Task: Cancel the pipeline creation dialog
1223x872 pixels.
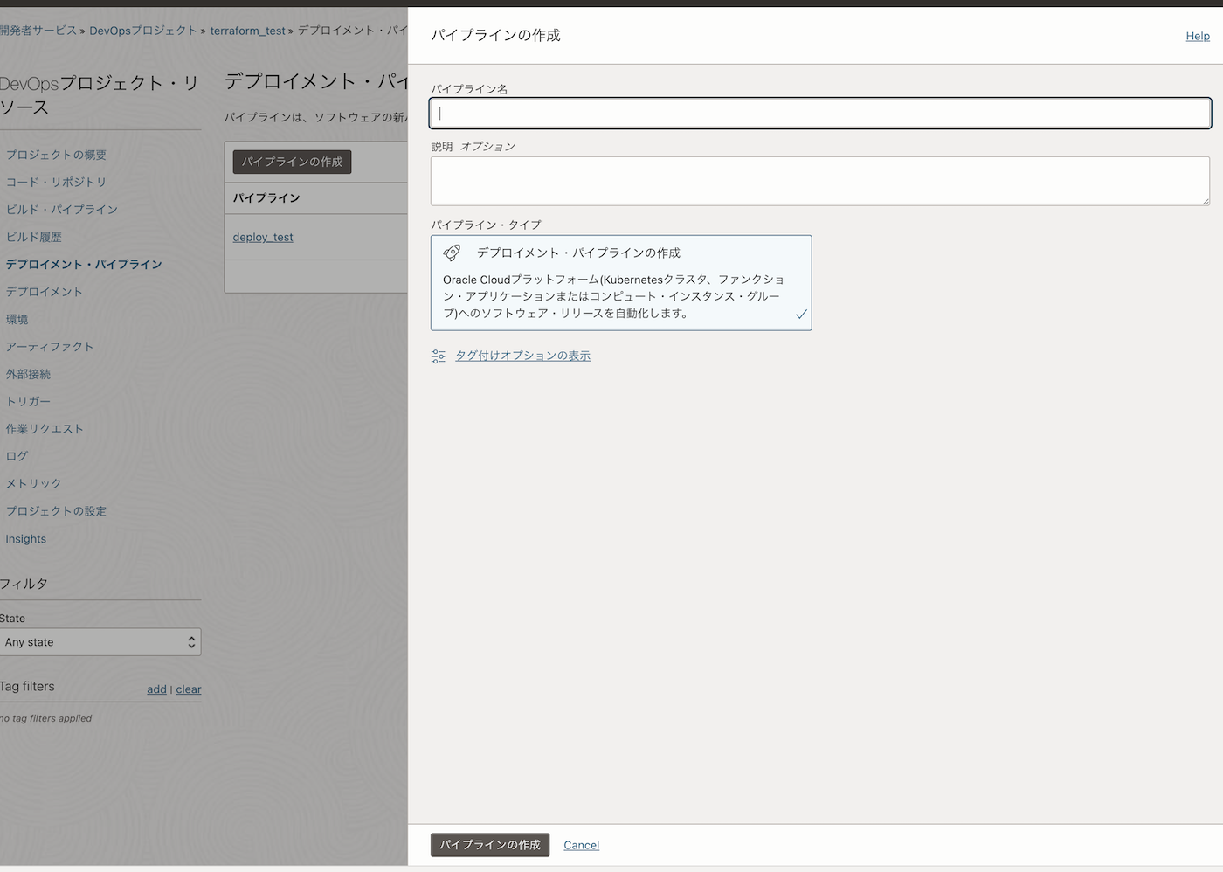Action: [581, 845]
